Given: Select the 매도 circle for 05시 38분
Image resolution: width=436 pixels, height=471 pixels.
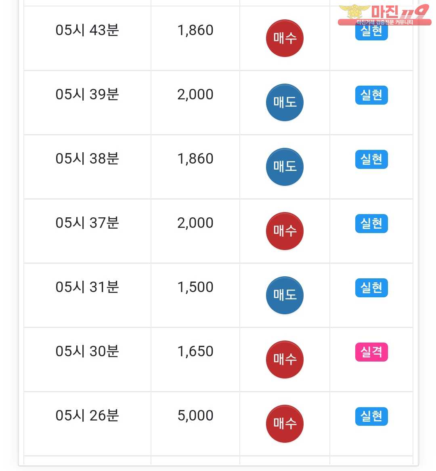Looking at the screenshot, I should click(x=285, y=167).
